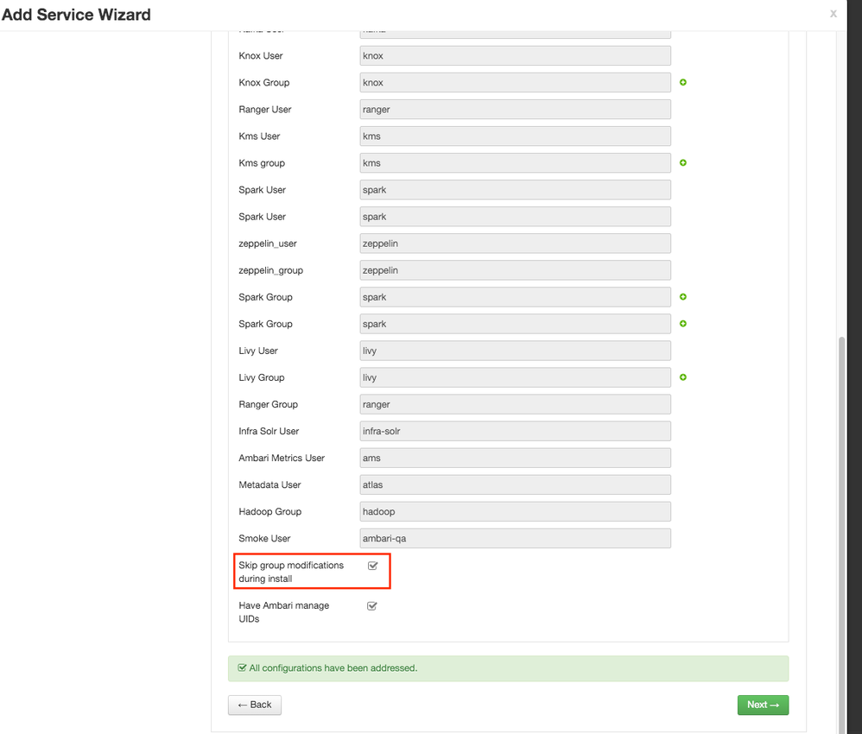Click the Knox User input field
This screenshot has width=862, height=734.
(515, 55)
